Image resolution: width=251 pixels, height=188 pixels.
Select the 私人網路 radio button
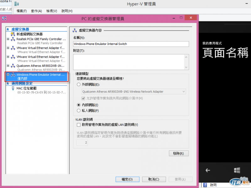(79, 111)
